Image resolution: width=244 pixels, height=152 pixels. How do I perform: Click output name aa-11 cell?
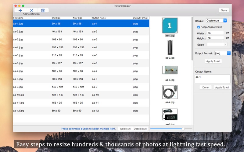[95, 103]
